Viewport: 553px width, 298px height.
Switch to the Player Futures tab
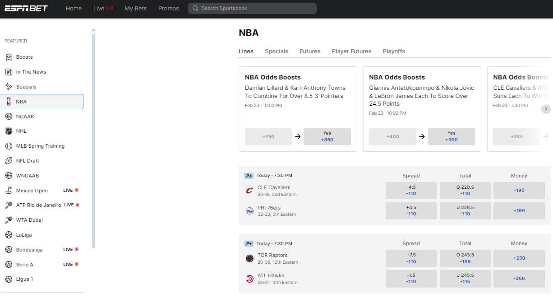(x=351, y=51)
